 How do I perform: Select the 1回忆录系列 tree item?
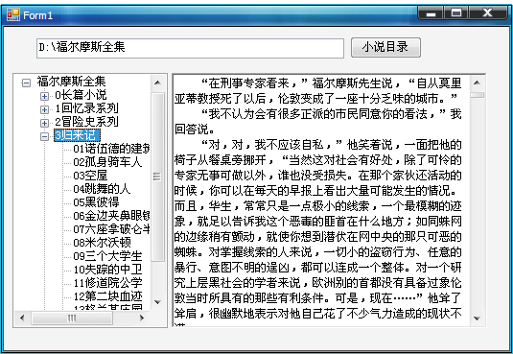click(86, 108)
